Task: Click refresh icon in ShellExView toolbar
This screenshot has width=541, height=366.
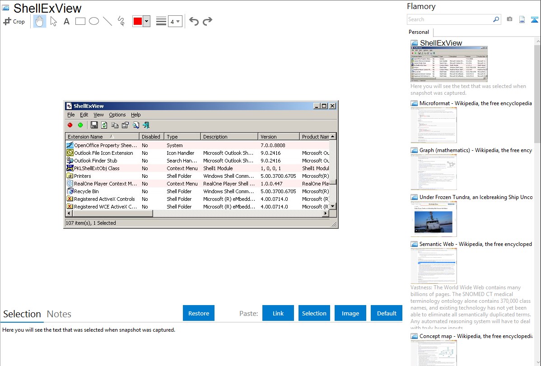Action: [x=104, y=125]
